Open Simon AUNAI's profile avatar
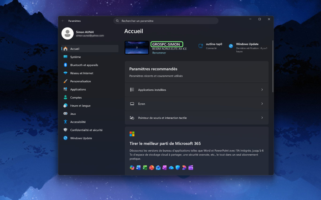 [67, 33]
